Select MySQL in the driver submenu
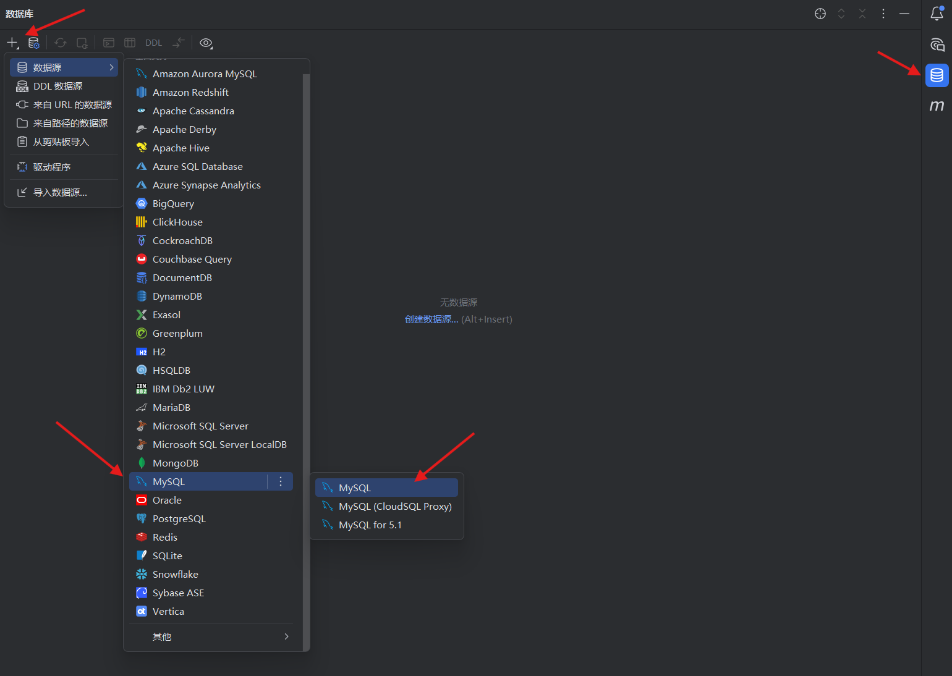 point(386,488)
